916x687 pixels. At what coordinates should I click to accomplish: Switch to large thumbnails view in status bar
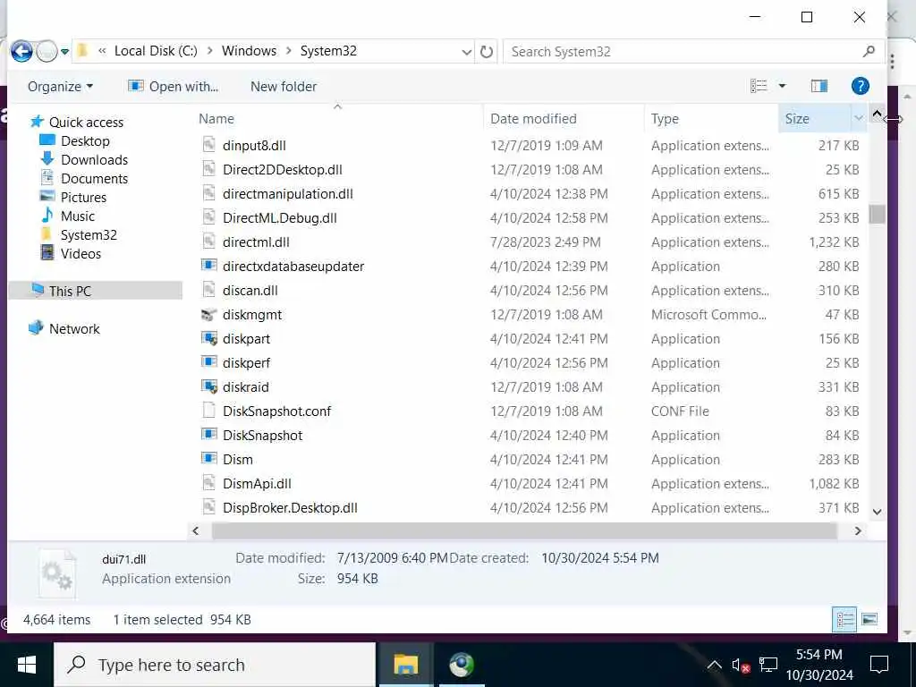point(869,619)
